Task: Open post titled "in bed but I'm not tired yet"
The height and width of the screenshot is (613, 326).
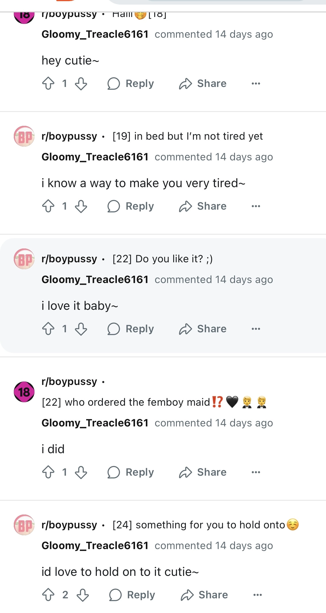Action: point(188,136)
